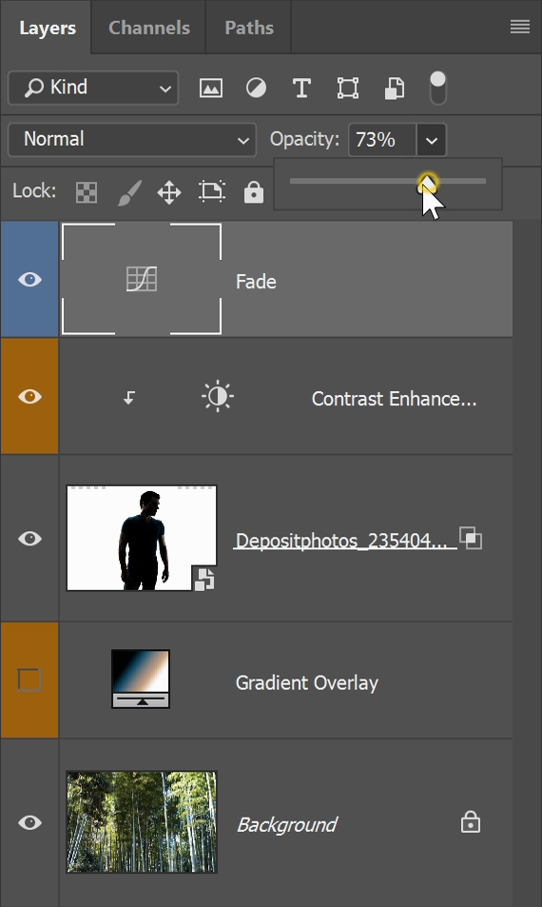Toggle layer filtering on/off switch

(438, 88)
